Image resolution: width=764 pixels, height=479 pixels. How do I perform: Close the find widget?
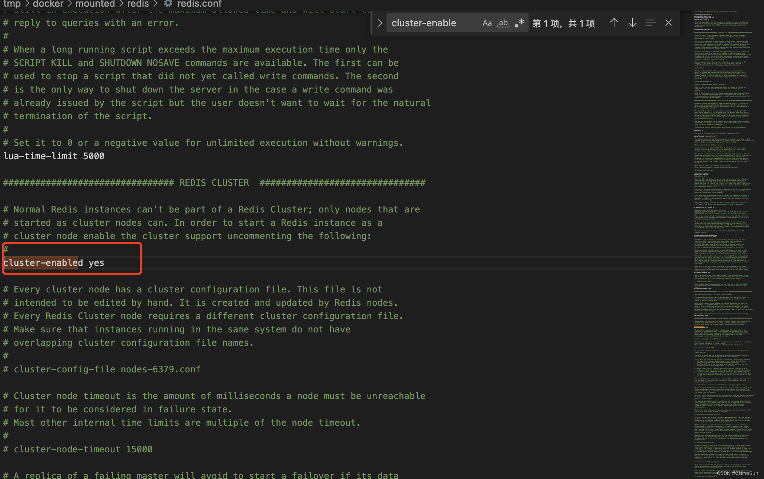coord(668,23)
